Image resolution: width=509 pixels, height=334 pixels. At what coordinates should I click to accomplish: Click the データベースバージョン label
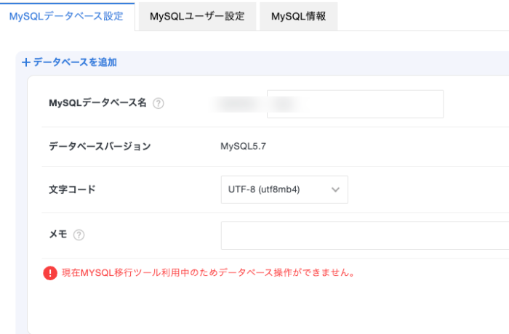[100, 147]
